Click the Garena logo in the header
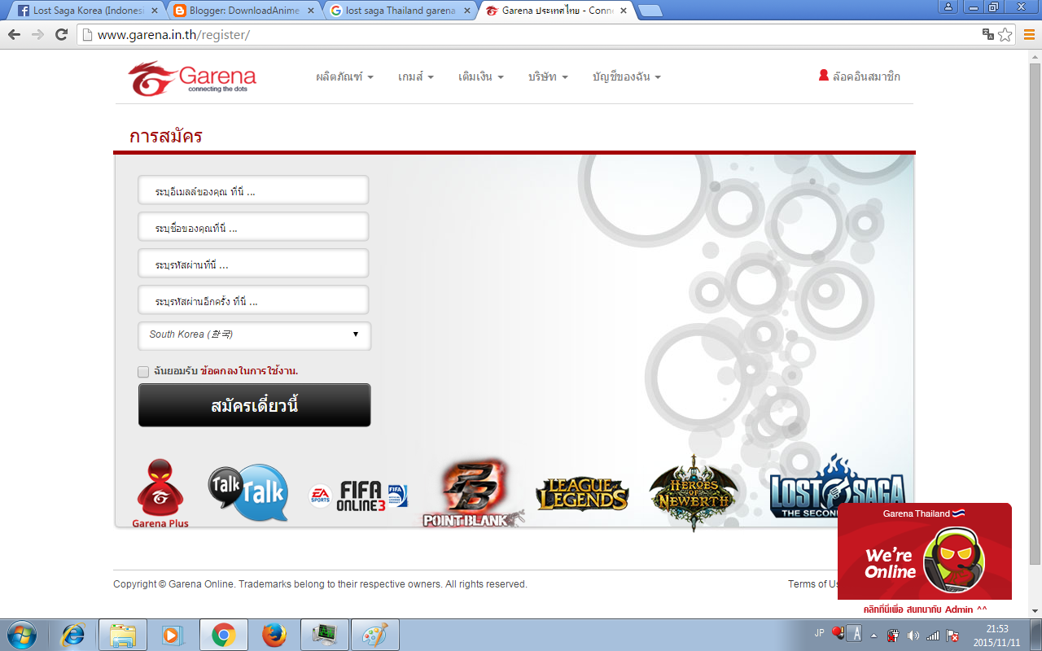The height and width of the screenshot is (651, 1042). click(192, 77)
